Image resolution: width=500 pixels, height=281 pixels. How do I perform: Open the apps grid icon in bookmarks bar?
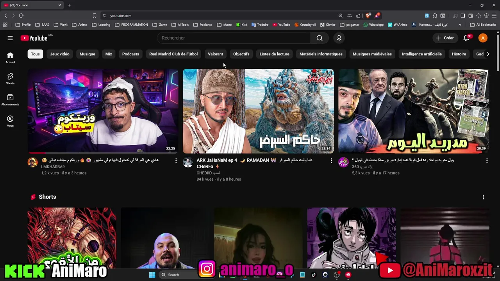(x=5, y=25)
